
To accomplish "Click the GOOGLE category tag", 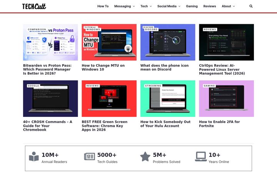I will (33, 86).
